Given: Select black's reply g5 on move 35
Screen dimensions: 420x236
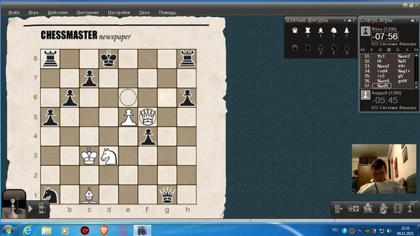Looking at the screenshot, I should click(400, 76).
